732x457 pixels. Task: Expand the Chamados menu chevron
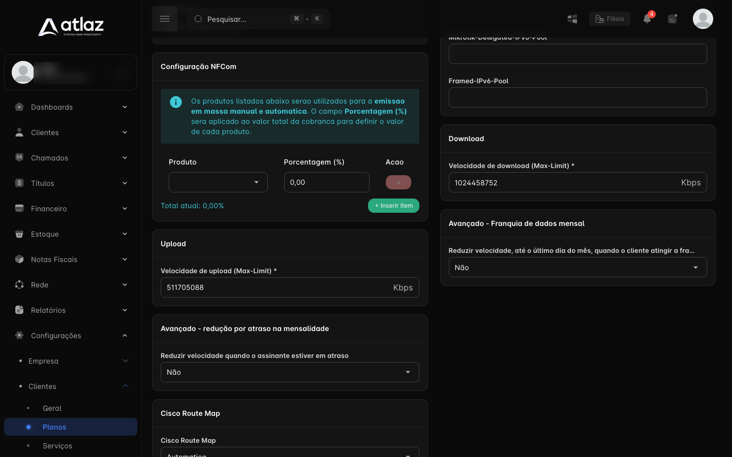(125, 158)
